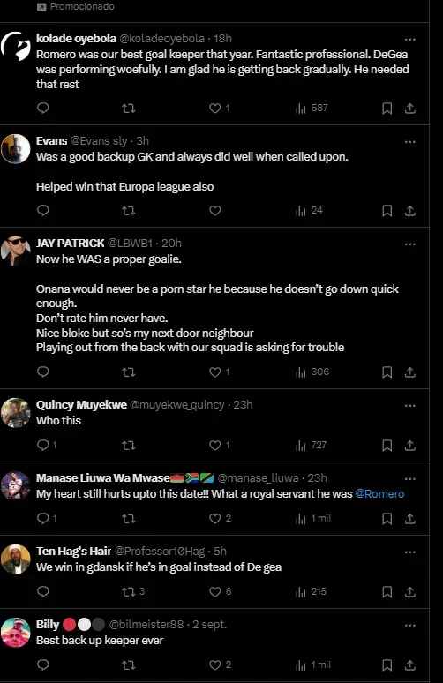Open more menu on JAY PATRICK's tweet
The image size is (443, 683).
pos(409,244)
